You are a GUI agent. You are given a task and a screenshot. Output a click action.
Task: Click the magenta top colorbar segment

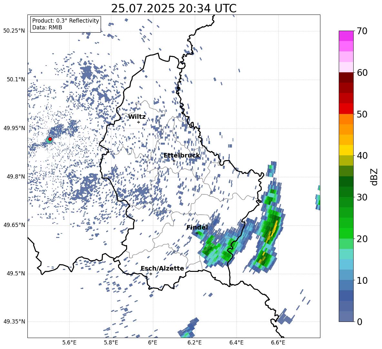pos(346,36)
